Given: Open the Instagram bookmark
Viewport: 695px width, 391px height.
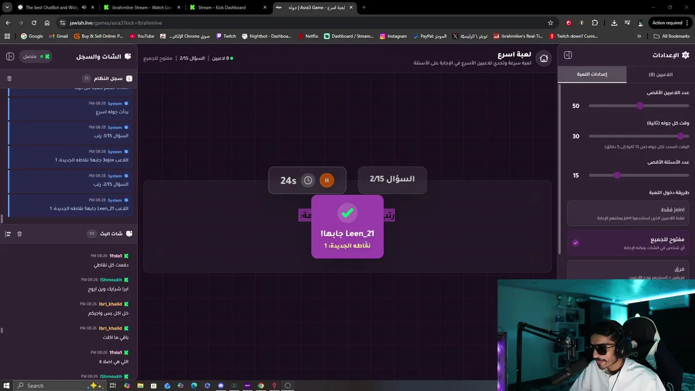Looking at the screenshot, I should point(393,36).
